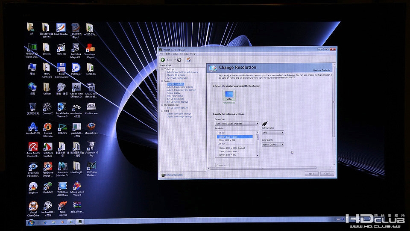Launch Everest Ultimate from the desktop

click(x=47, y=130)
